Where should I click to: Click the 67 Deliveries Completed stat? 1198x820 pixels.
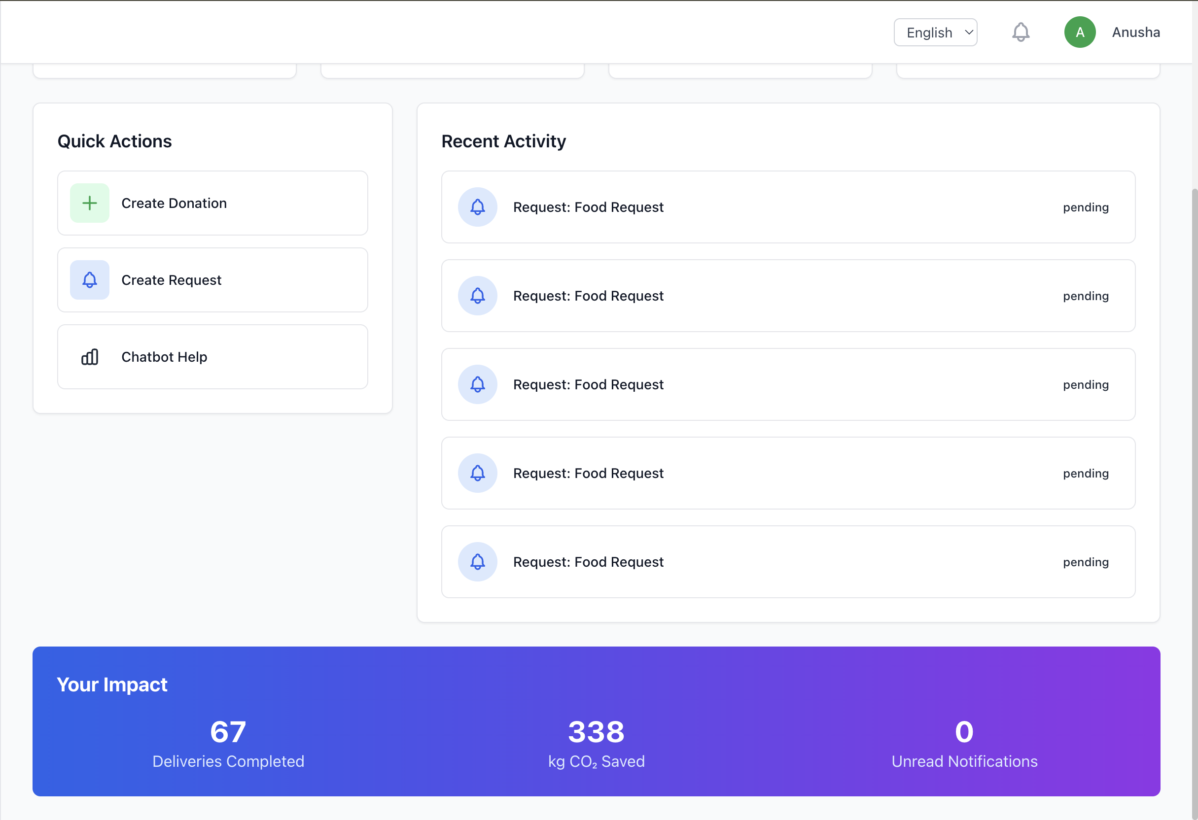coord(228,743)
